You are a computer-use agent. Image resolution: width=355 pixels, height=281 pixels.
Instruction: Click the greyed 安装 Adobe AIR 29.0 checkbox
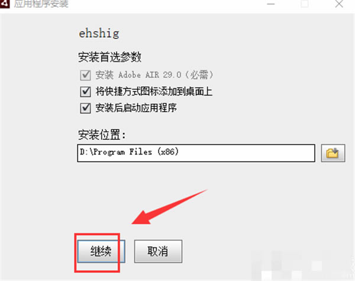(85, 75)
